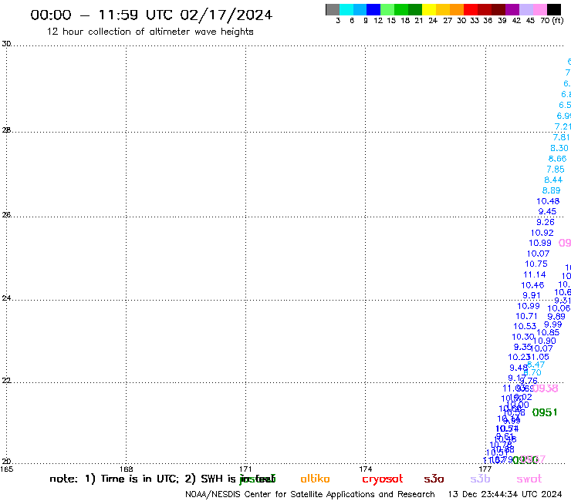Click wave height value 8.30
This screenshot has width=571, height=501.
click(x=559, y=148)
